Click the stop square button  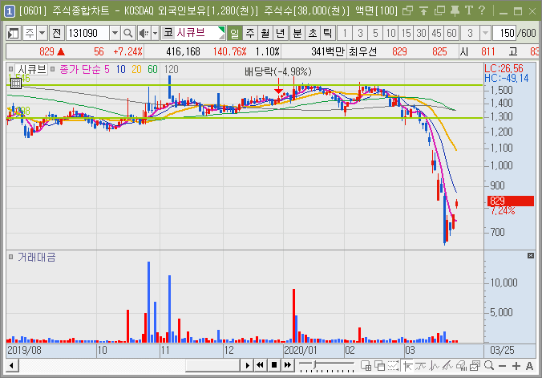pyautogui.click(x=274, y=365)
